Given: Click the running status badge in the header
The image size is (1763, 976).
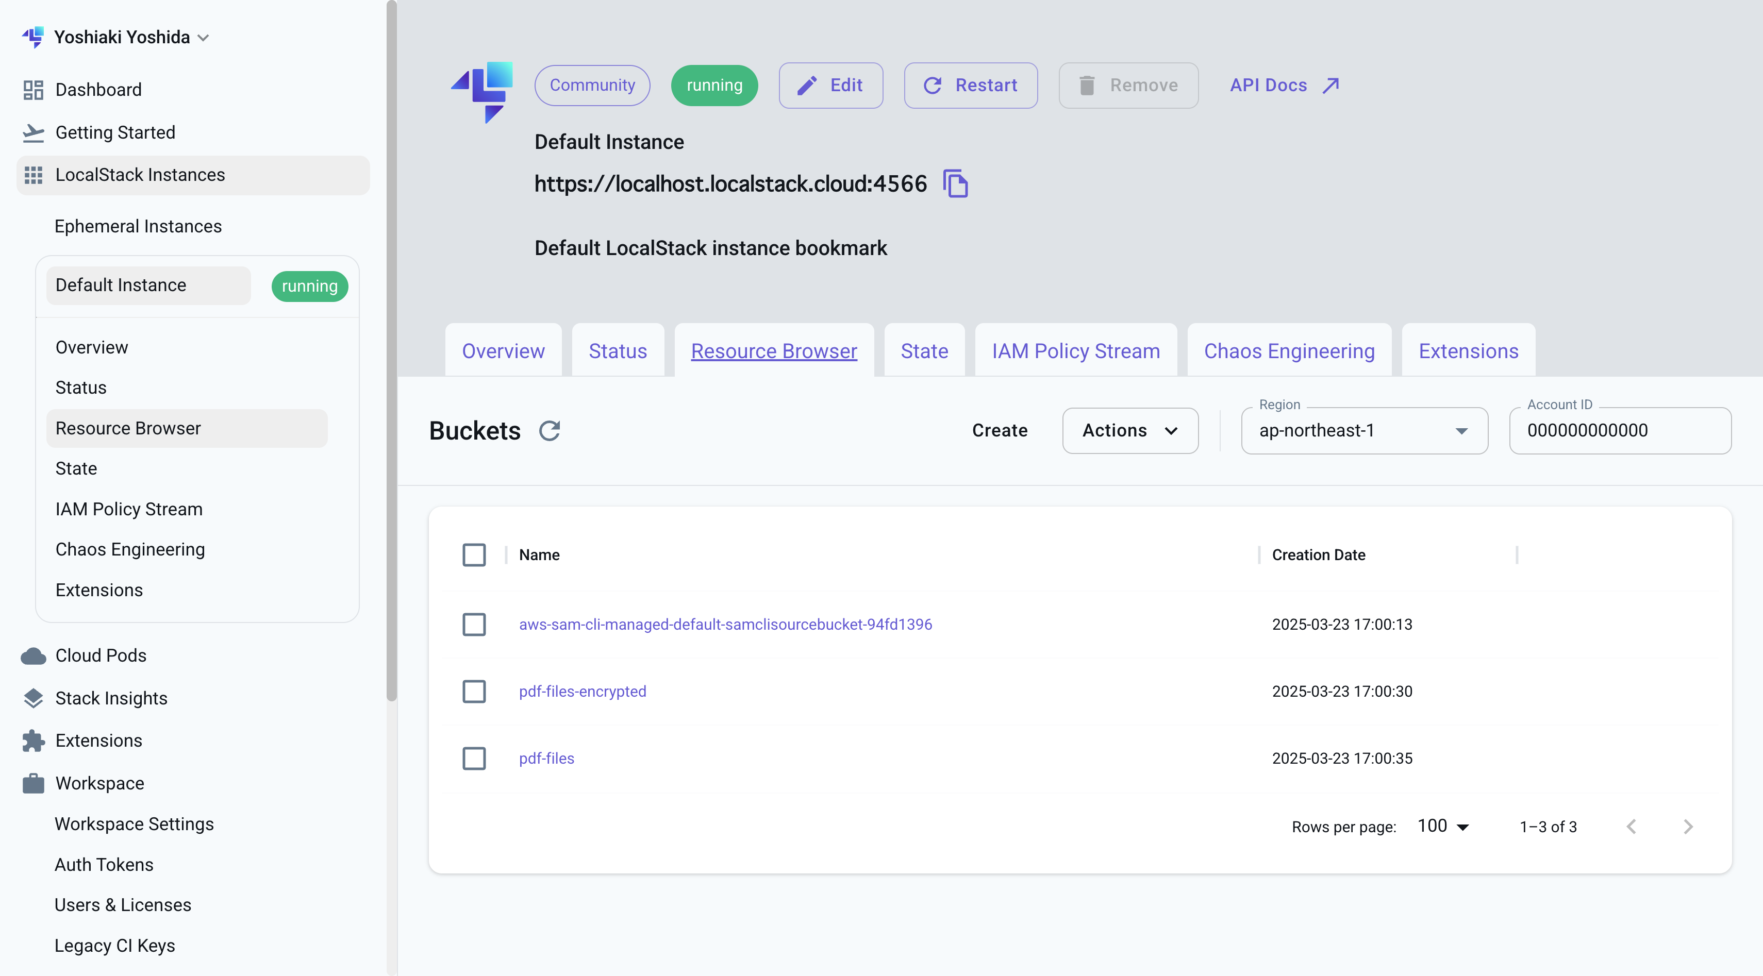Looking at the screenshot, I should (714, 85).
